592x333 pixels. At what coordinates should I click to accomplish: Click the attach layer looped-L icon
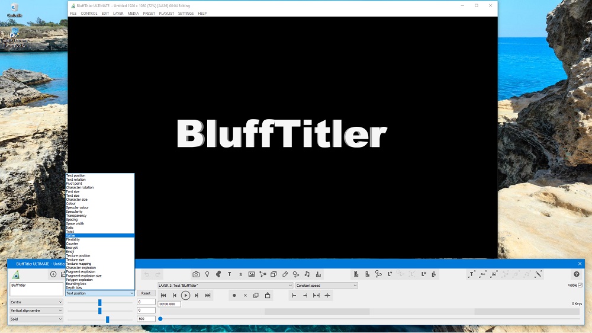coord(378,274)
